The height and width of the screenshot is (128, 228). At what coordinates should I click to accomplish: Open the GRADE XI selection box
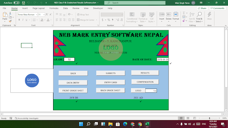[69, 59]
